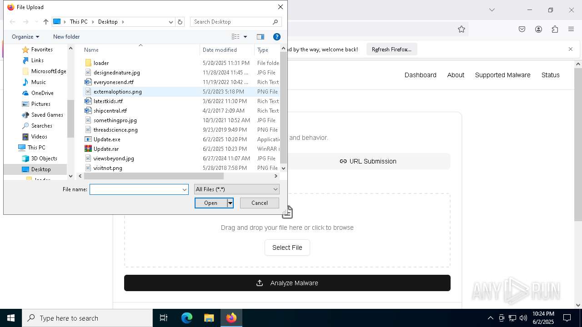This screenshot has width=582, height=327.
Task: Select threadscience.png file
Action: click(115, 130)
